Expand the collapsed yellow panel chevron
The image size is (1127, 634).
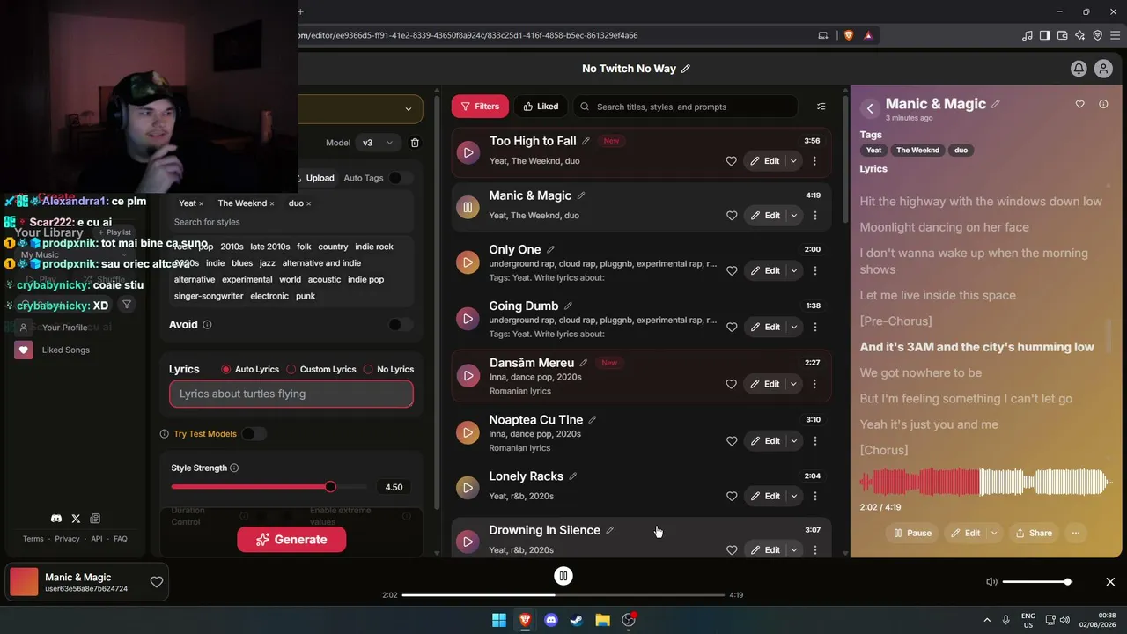[408, 109]
